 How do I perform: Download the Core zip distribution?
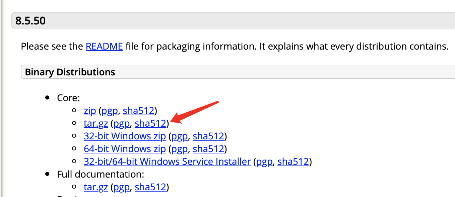pyautogui.click(x=90, y=111)
